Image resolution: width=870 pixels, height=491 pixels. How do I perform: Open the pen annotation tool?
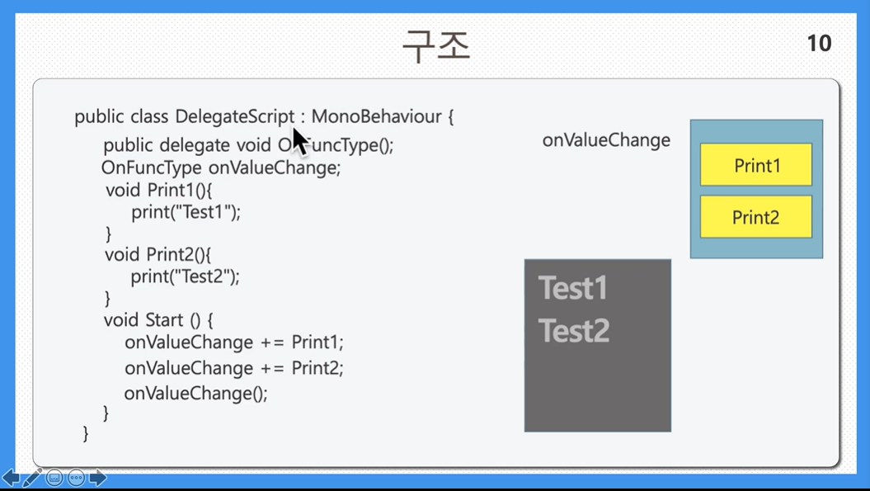pos(32,478)
